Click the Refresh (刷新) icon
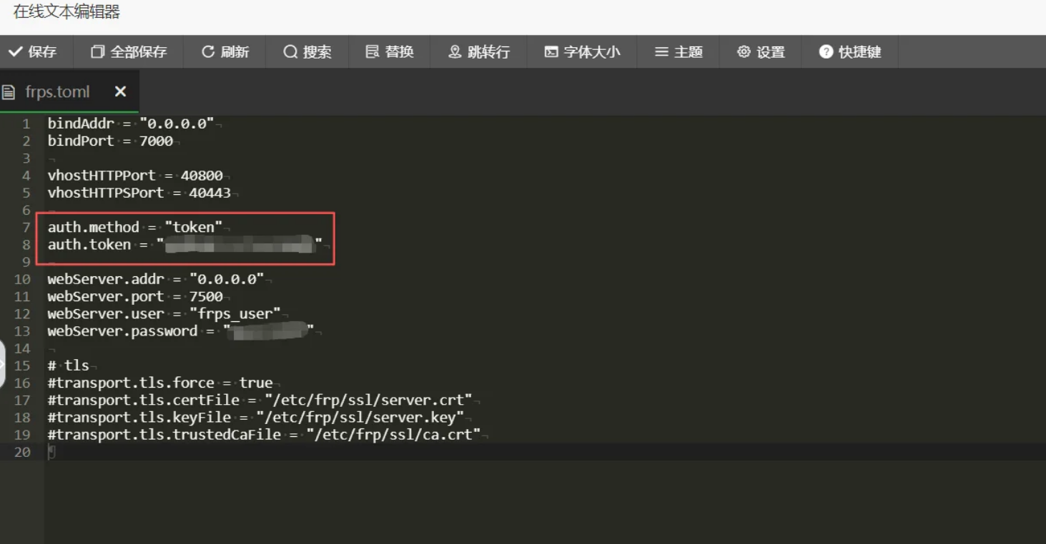 pyautogui.click(x=208, y=52)
